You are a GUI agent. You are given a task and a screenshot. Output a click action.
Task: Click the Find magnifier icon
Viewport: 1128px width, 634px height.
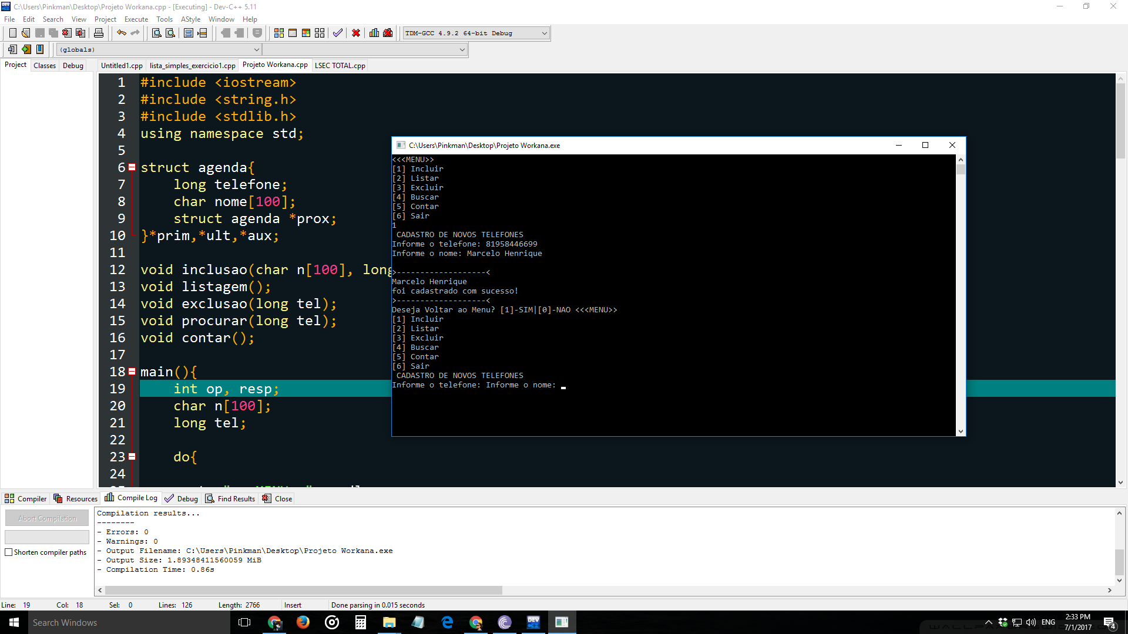click(157, 33)
